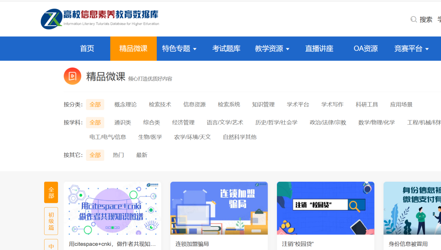Click the search magnifier icon

click(414, 19)
